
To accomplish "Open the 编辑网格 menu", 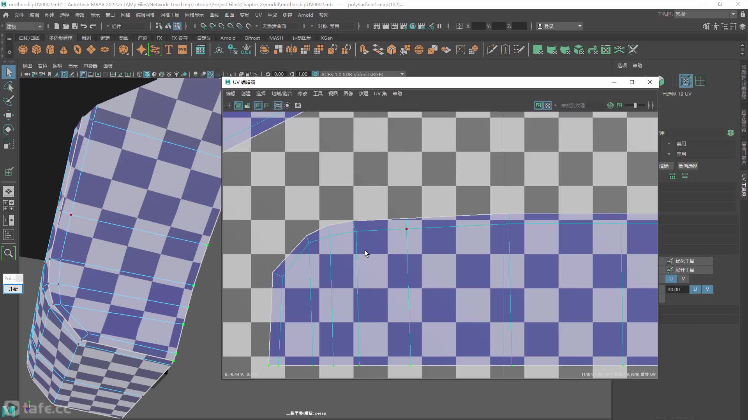I will tap(145, 15).
